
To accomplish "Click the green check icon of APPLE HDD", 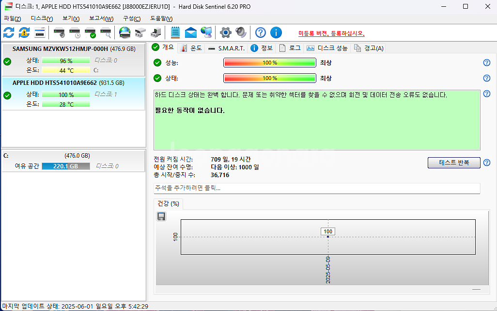I will tap(7, 95).
